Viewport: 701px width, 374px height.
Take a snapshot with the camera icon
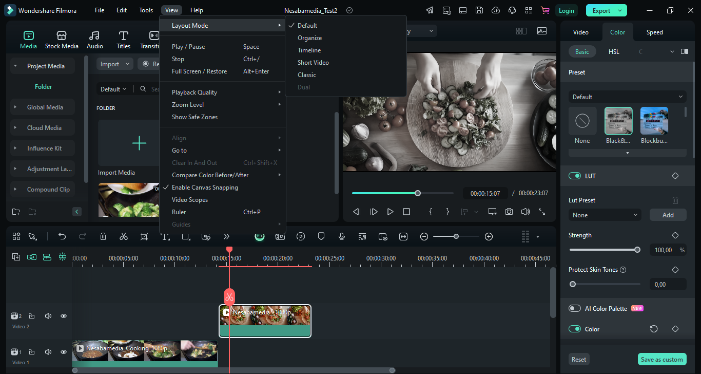pos(509,212)
